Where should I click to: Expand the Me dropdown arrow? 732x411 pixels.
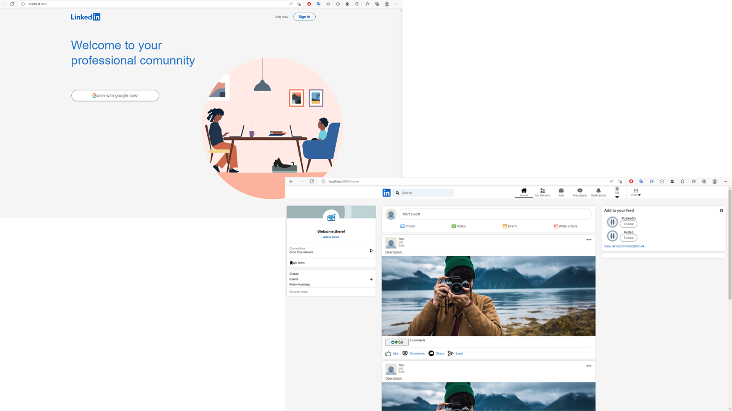[x=617, y=197]
